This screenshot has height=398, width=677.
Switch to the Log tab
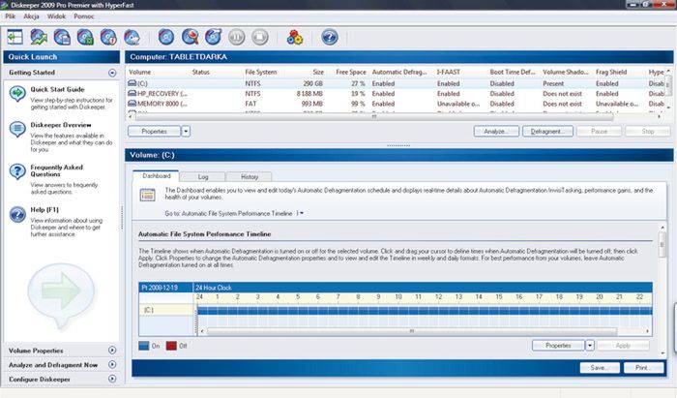[x=202, y=176]
